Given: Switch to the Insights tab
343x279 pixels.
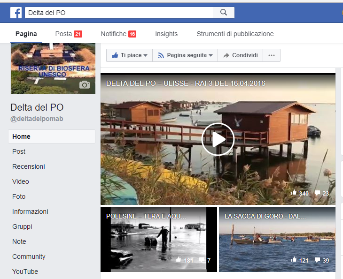Looking at the screenshot, I should (x=166, y=34).
